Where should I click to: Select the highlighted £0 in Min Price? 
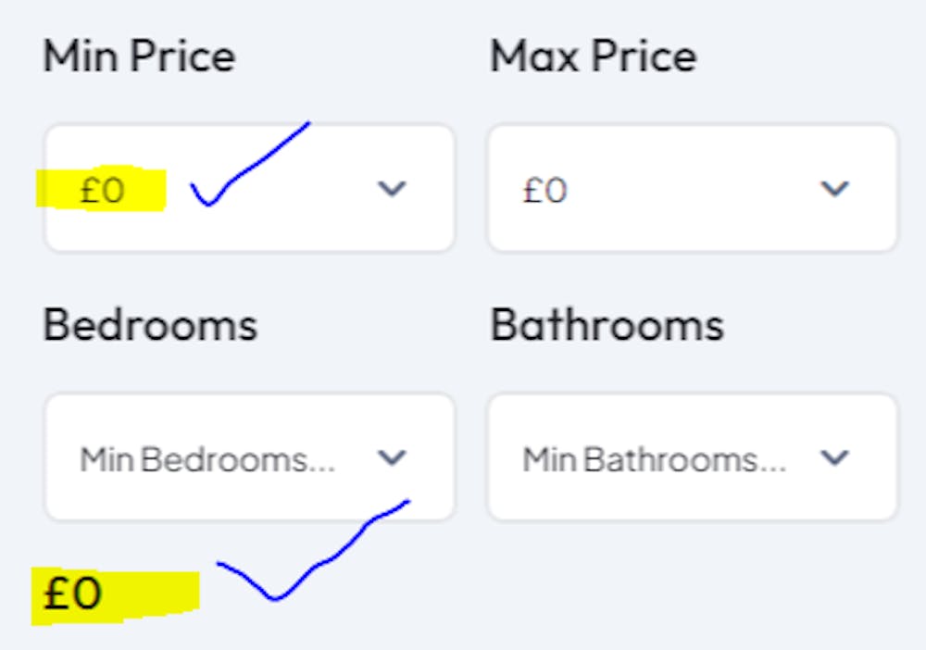102,191
